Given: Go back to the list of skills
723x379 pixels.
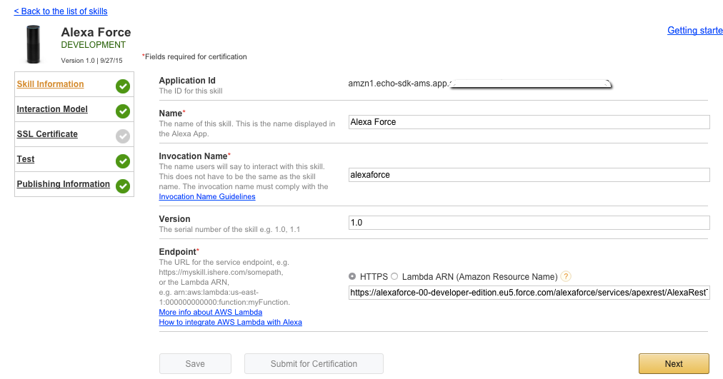Looking at the screenshot, I should (x=61, y=11).
